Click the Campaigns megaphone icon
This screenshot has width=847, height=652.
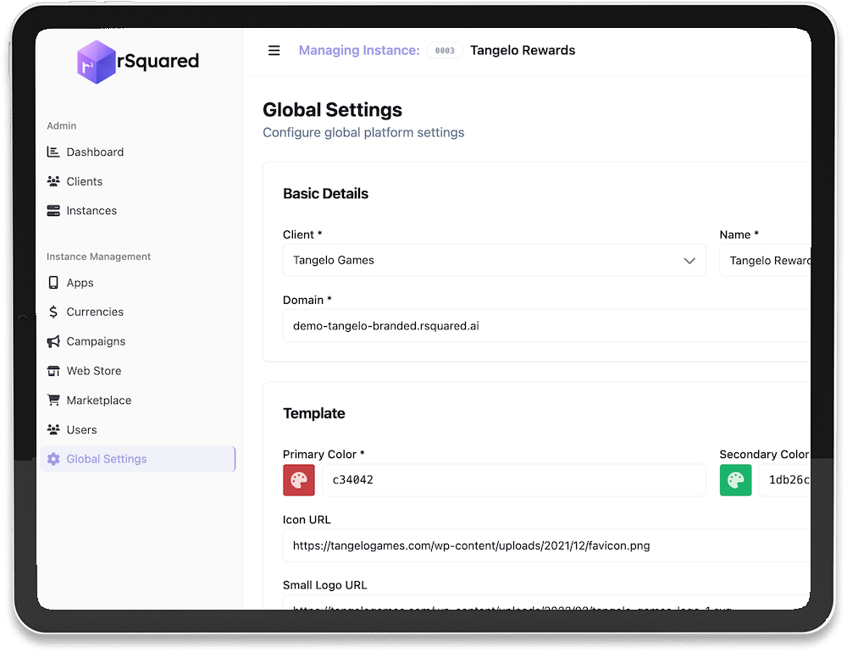coord(53,341)
